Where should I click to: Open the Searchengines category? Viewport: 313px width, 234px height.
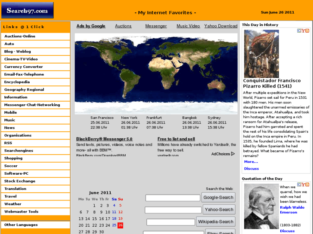(x=36, y=151)
